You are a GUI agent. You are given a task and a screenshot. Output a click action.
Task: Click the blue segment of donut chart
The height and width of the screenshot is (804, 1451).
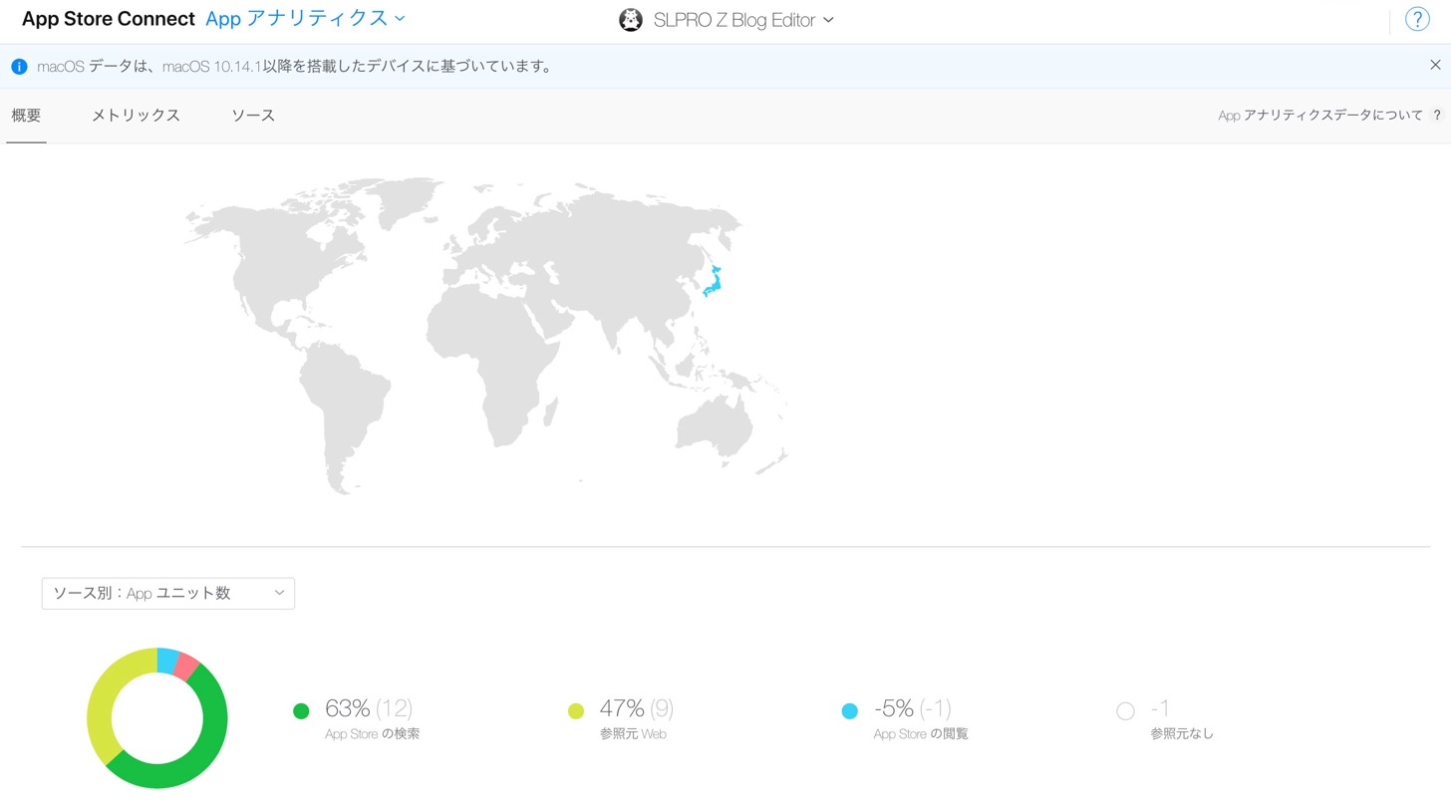(x=168, y=660)
